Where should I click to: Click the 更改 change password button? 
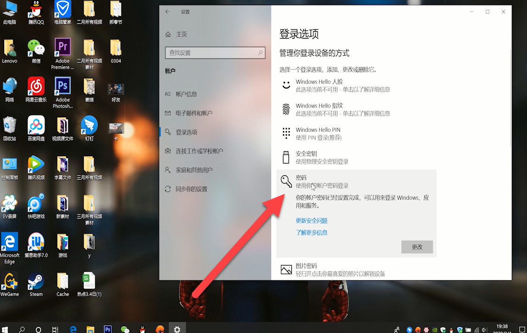416,246
